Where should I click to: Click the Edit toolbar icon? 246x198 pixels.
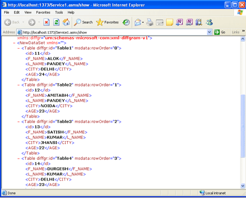click(x=160, y=22)
